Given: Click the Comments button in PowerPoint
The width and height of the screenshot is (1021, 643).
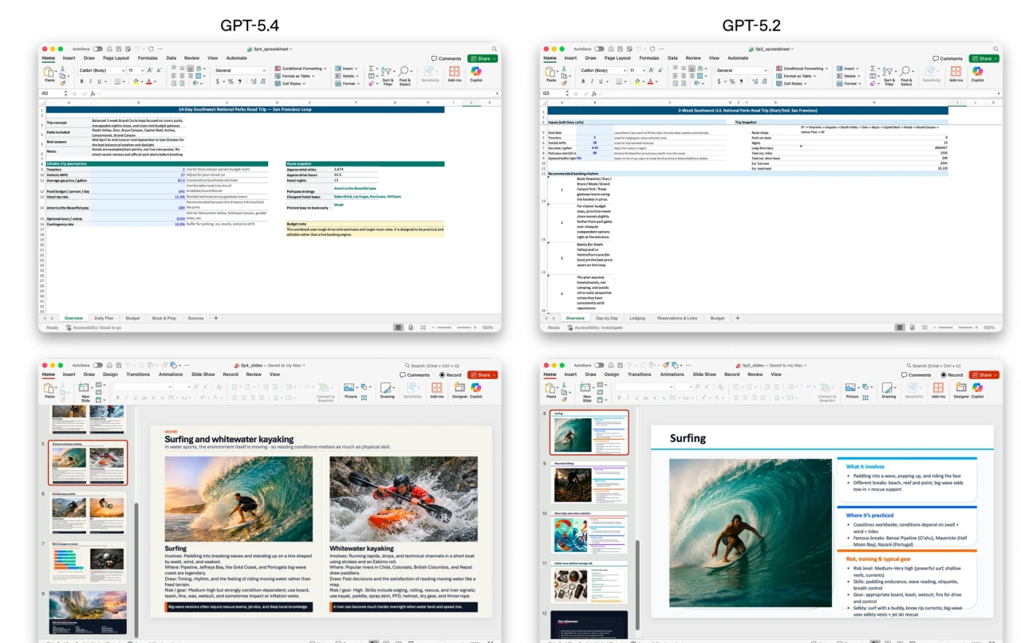Looking at the screenshot, I should point(416,374).
